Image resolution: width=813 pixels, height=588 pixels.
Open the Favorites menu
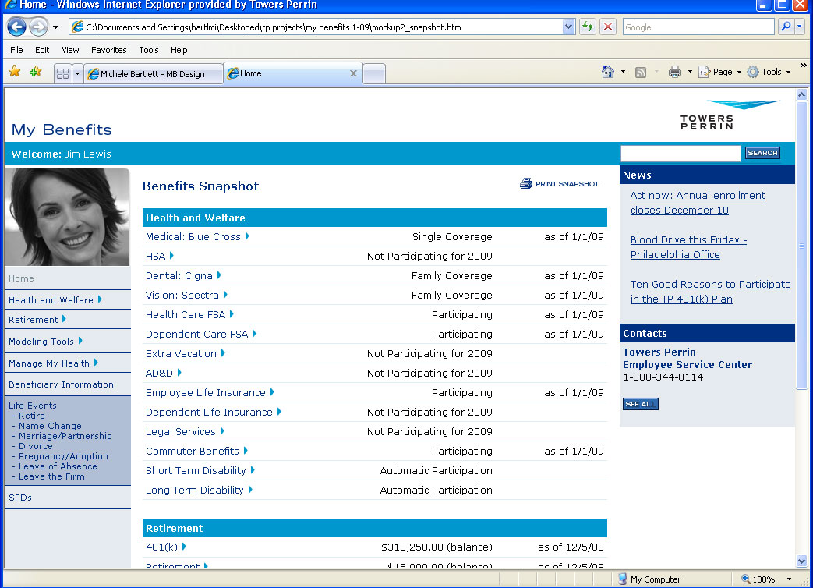(x=109, y=50)
